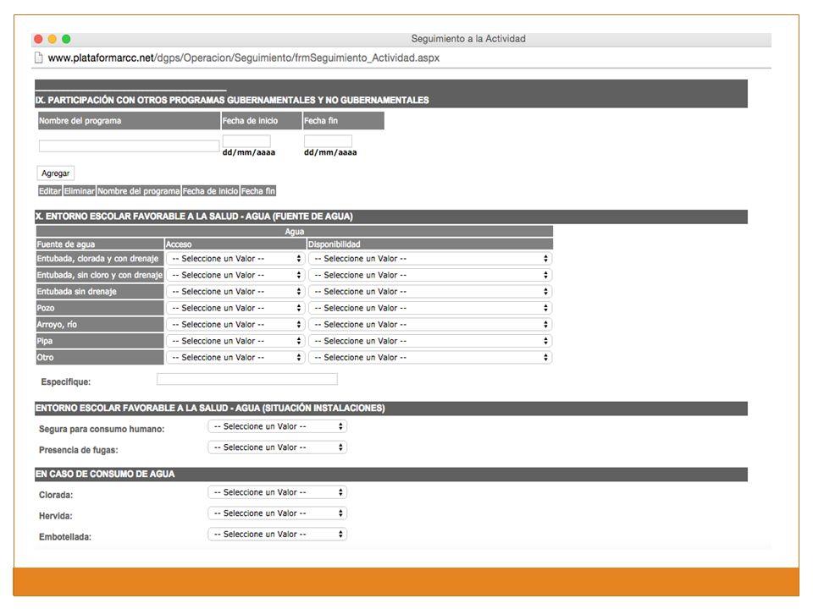Click Entubada, sin cloro y con drenaje label
This screenshot has width=813, height=609.
tap(100, 275)
